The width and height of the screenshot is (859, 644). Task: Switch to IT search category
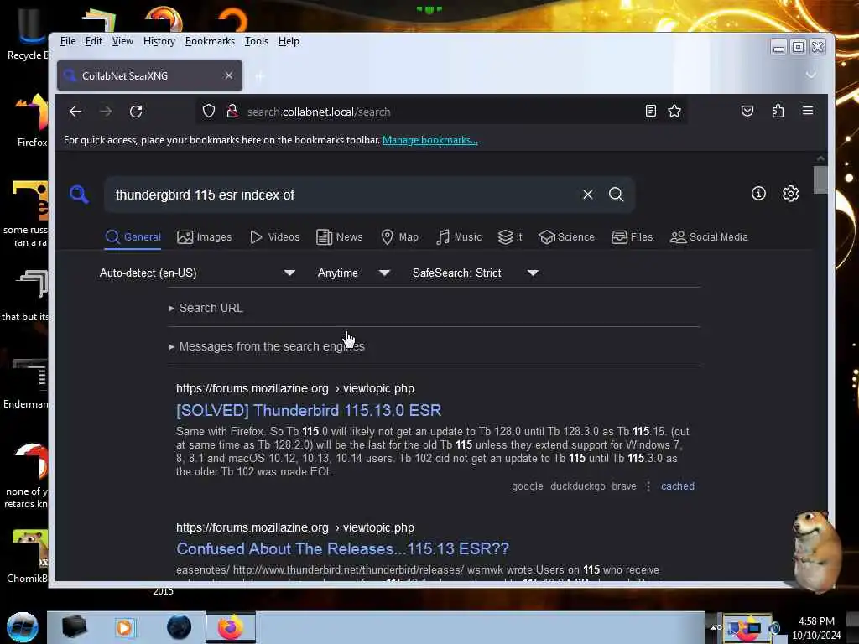510,237
